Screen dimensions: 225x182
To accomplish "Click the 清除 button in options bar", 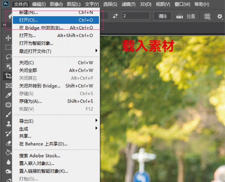I will click(x=162, y=16).
